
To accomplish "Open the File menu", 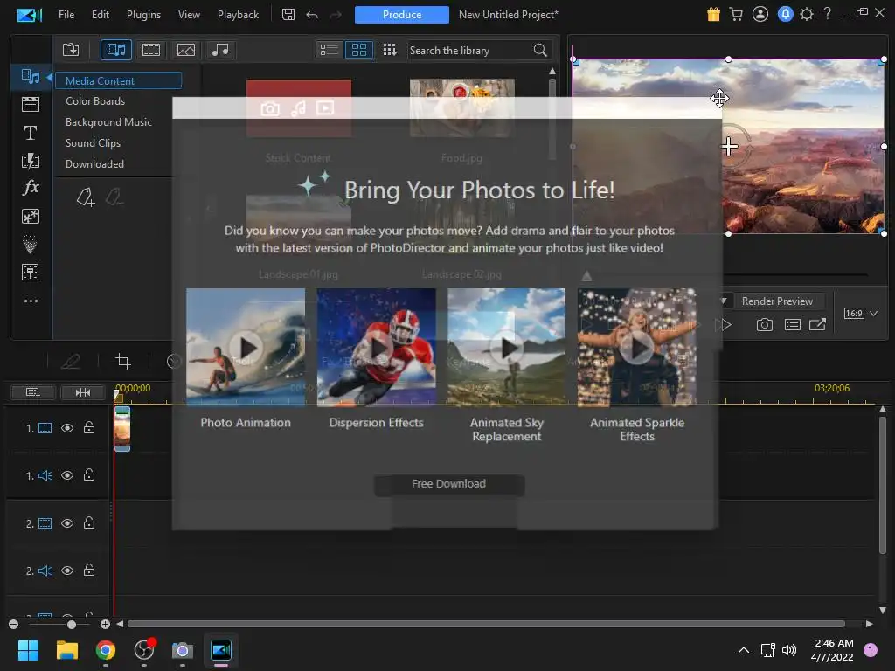I will 66,14.
